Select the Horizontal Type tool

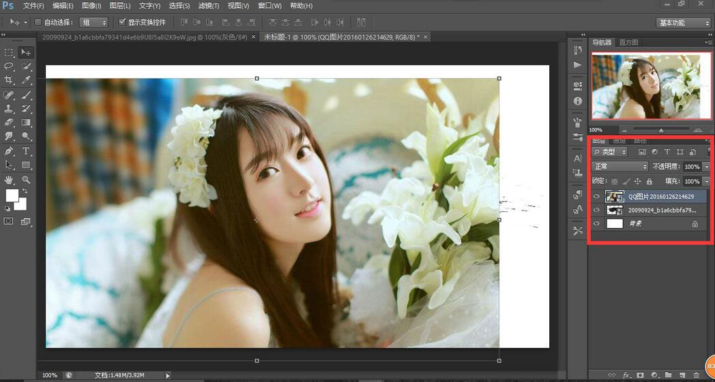tap(26, 150)
